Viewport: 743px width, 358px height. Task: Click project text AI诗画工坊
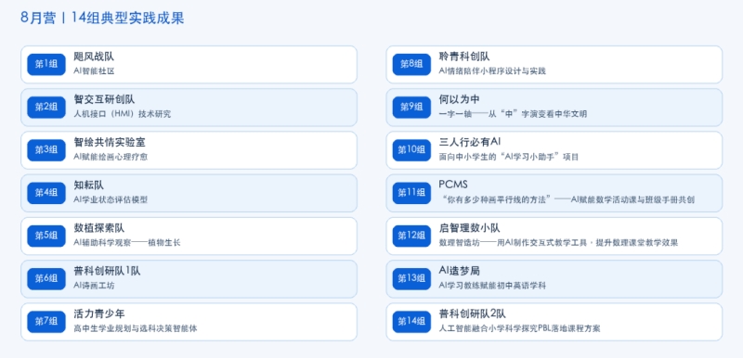[x=95, y=286]
